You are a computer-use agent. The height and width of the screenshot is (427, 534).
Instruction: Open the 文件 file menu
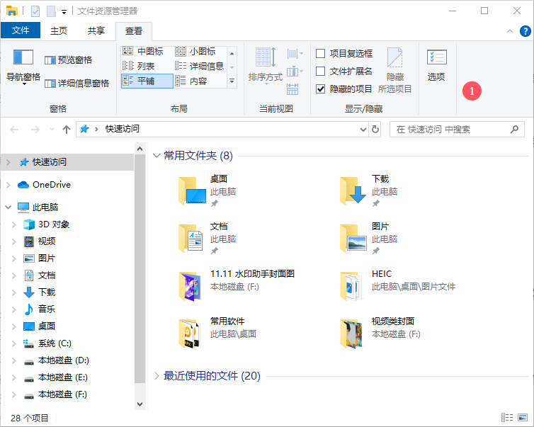tap(21, 30)
